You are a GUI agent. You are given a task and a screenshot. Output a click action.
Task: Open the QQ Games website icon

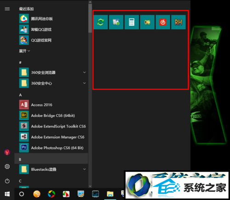coord(24,40)
